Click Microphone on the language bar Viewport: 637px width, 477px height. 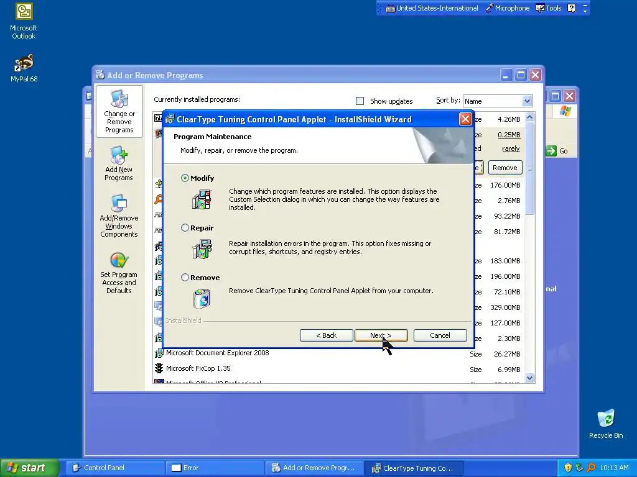point(508,8)
